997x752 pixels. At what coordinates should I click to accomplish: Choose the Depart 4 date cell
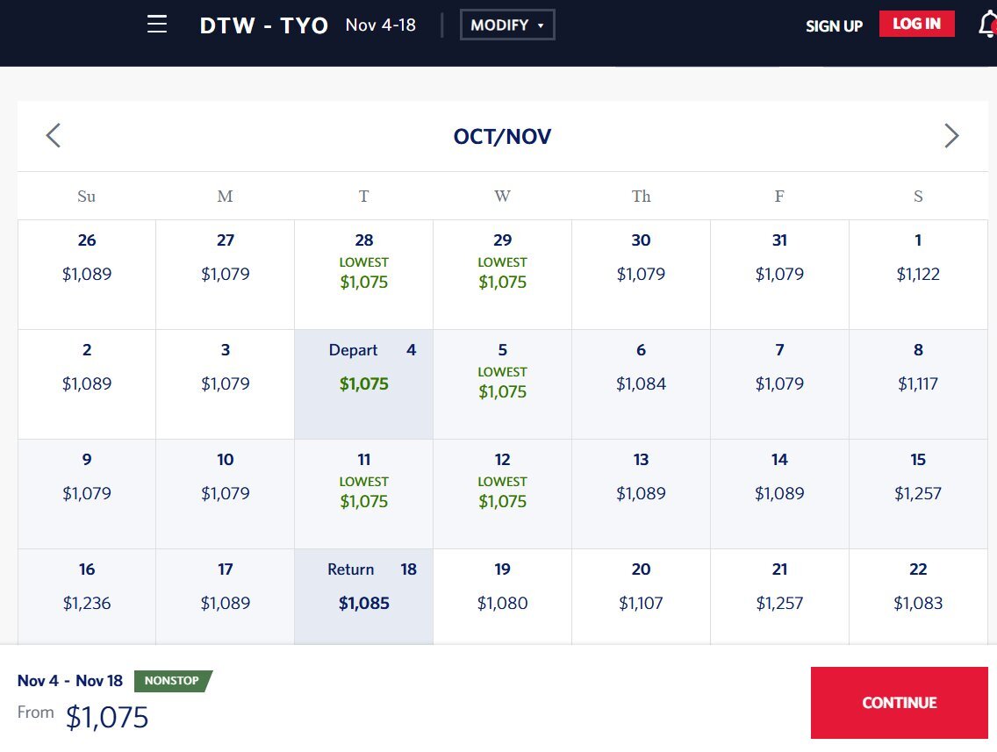click(x=363, y=383)
